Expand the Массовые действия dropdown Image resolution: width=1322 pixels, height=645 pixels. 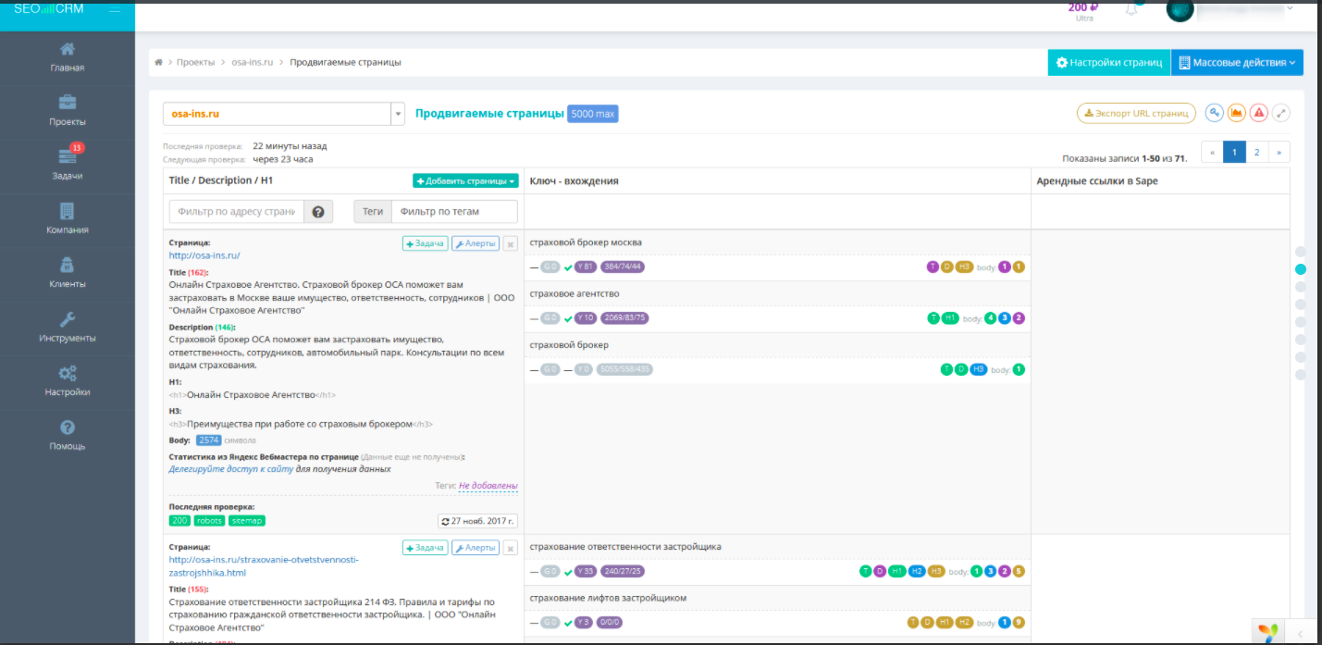pos(1237,63)
